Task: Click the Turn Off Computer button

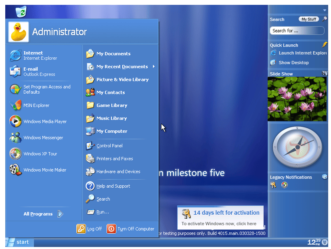Action: 131,229
